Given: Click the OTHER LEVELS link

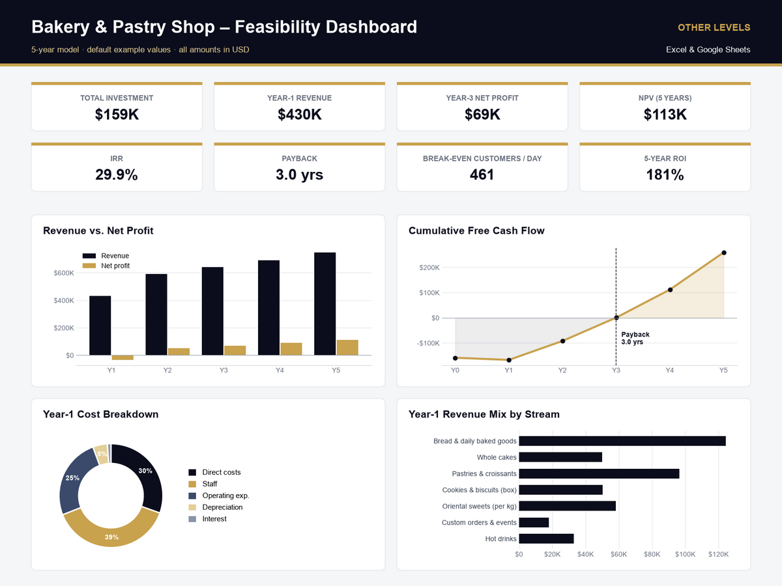Looking at the screenshot, I should click(714, 27).
